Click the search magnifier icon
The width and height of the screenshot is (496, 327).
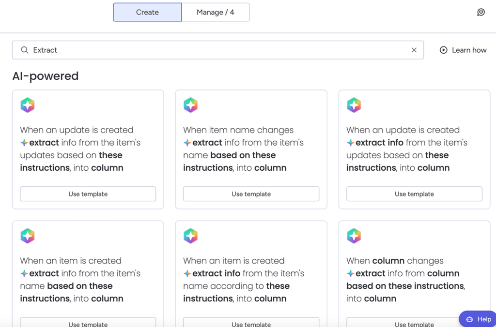24,50
